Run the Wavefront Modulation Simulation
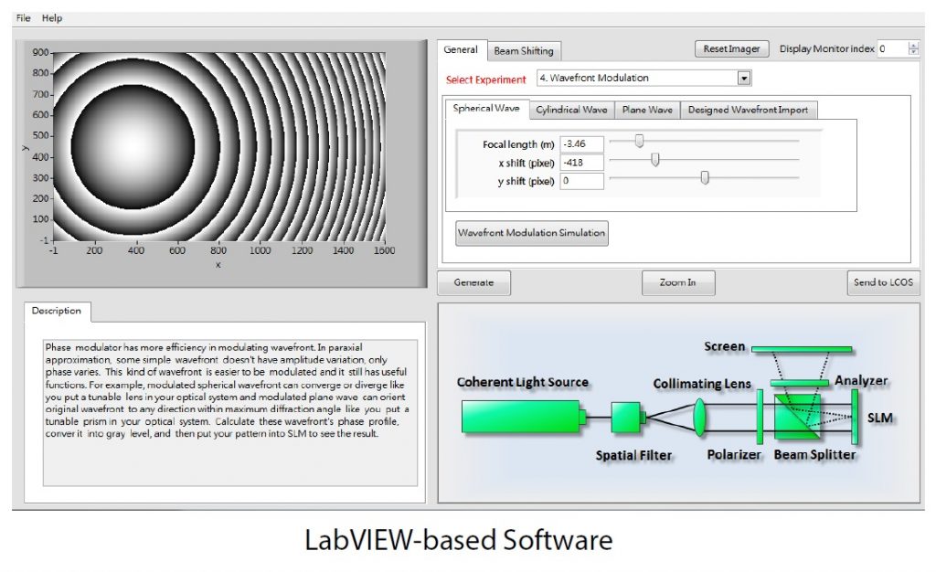 [532, 232]
